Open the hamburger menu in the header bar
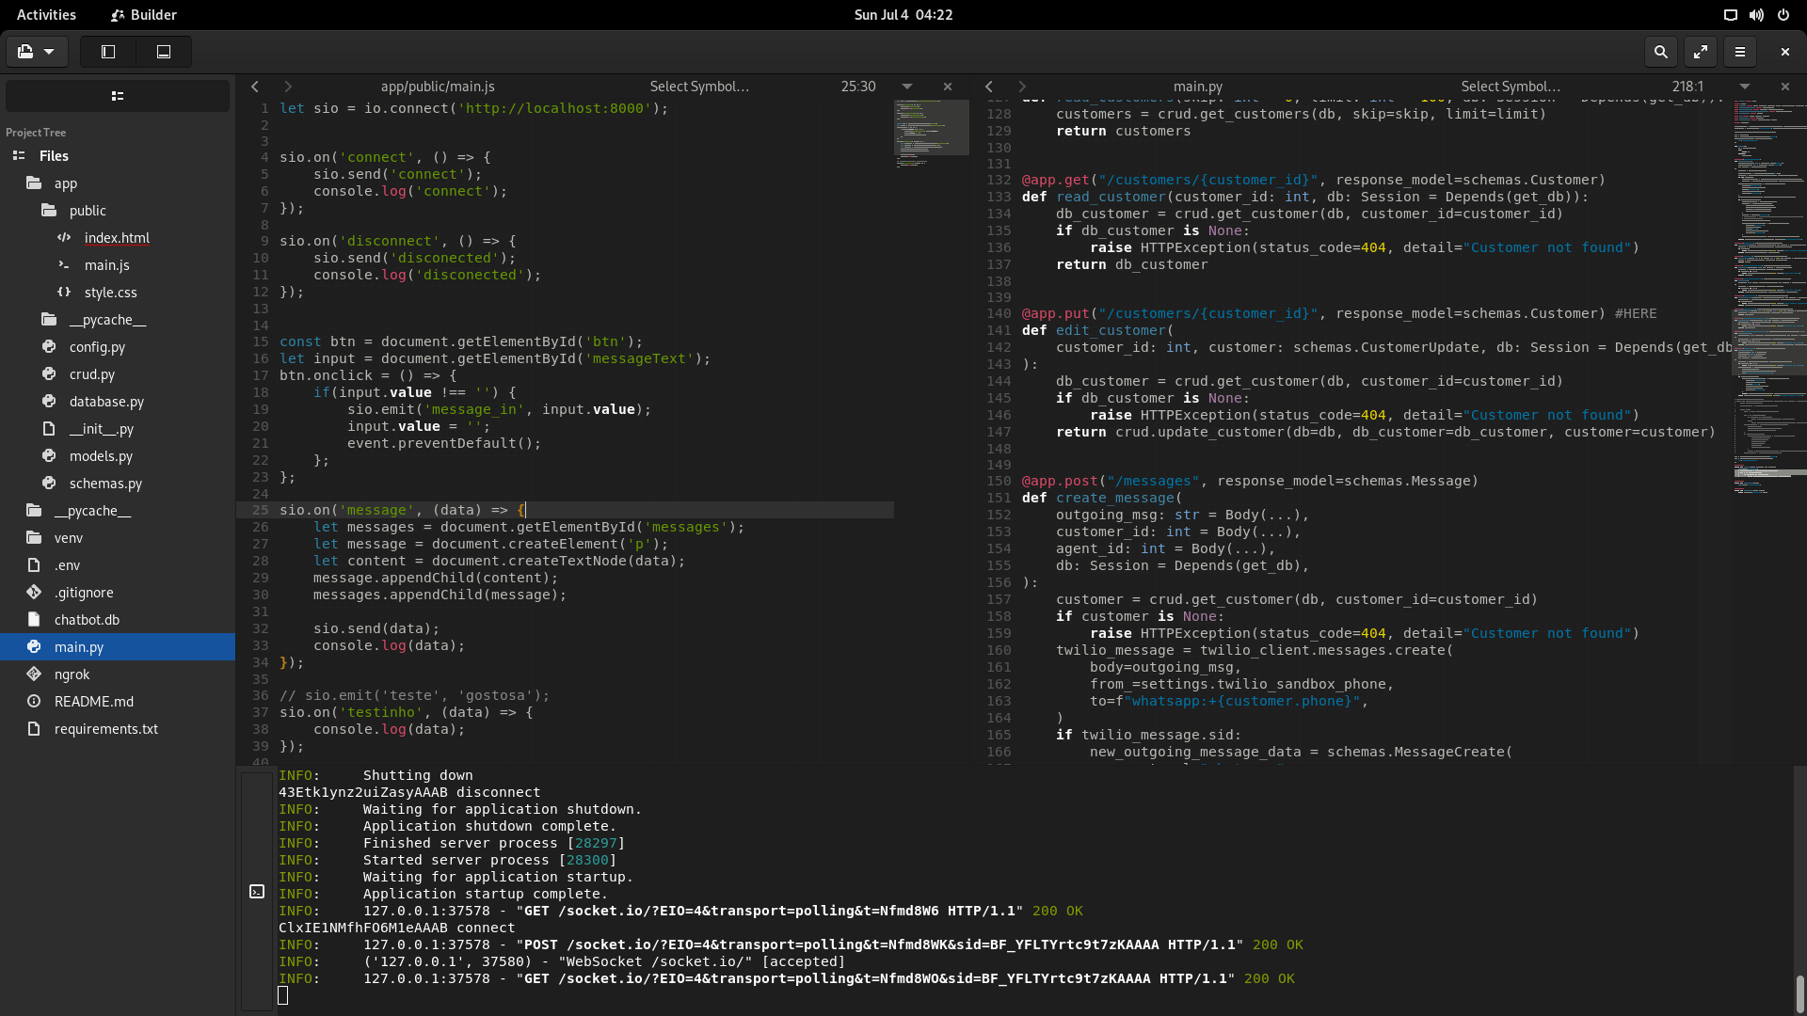This screenshot has height=1016, width=1807. point(1739,52)
